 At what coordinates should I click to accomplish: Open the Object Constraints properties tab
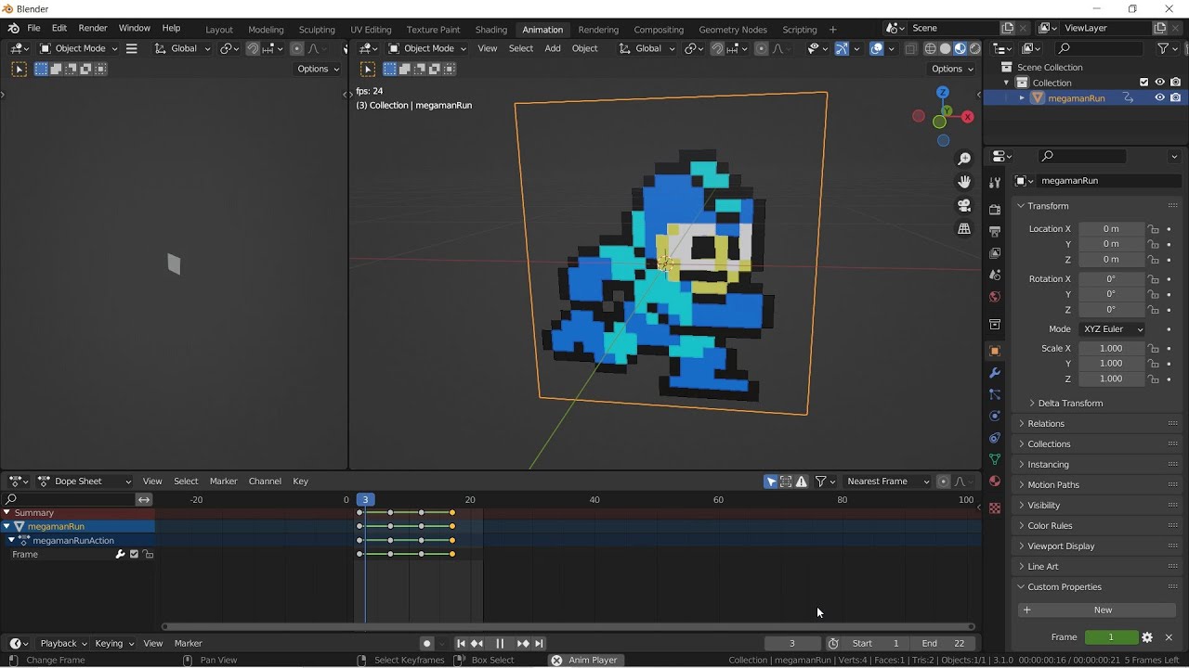click(995, 438)
